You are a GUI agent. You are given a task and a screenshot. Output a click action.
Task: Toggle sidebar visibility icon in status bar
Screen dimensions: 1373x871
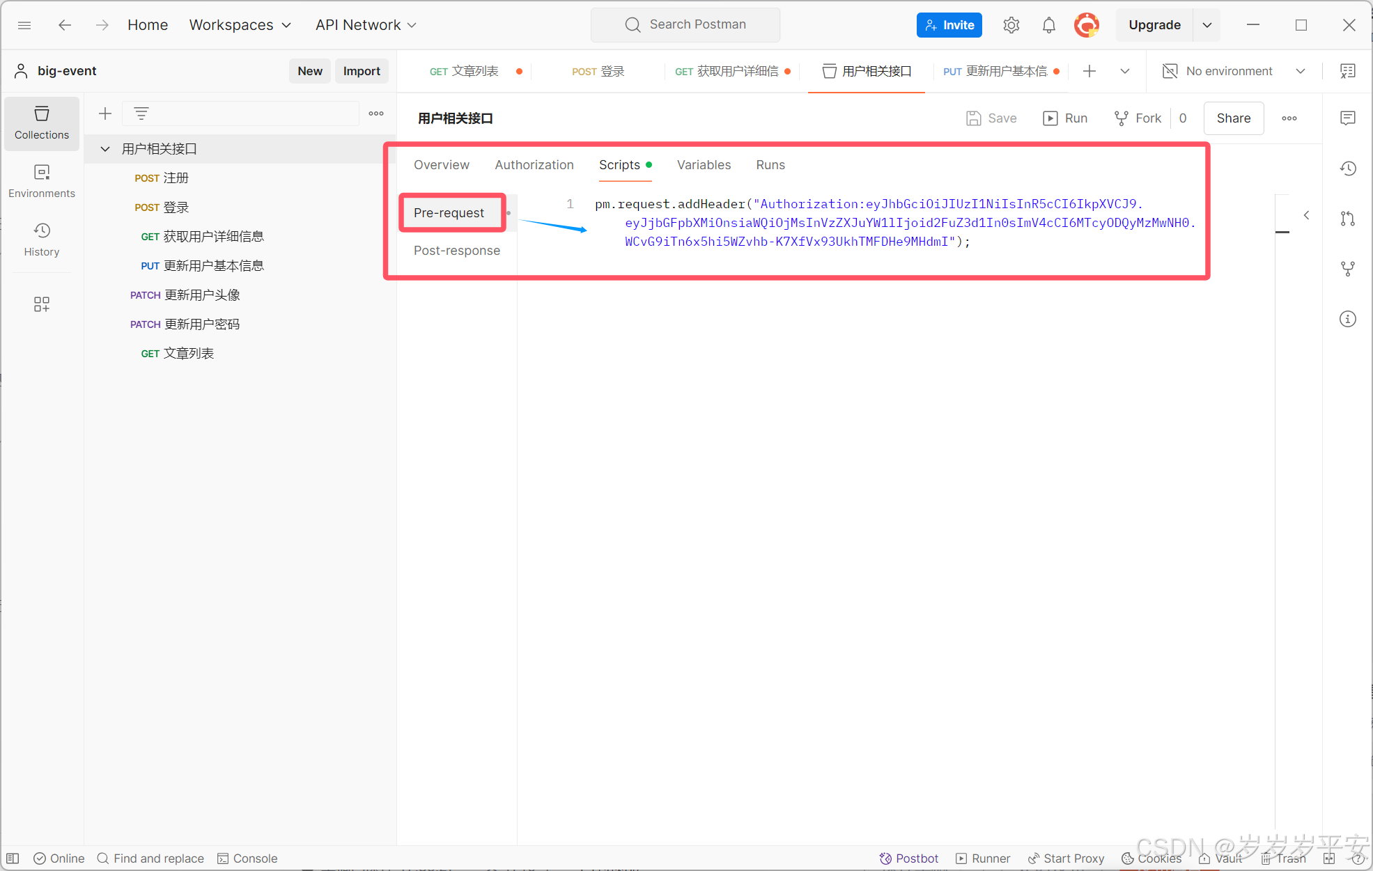(13, 858)
